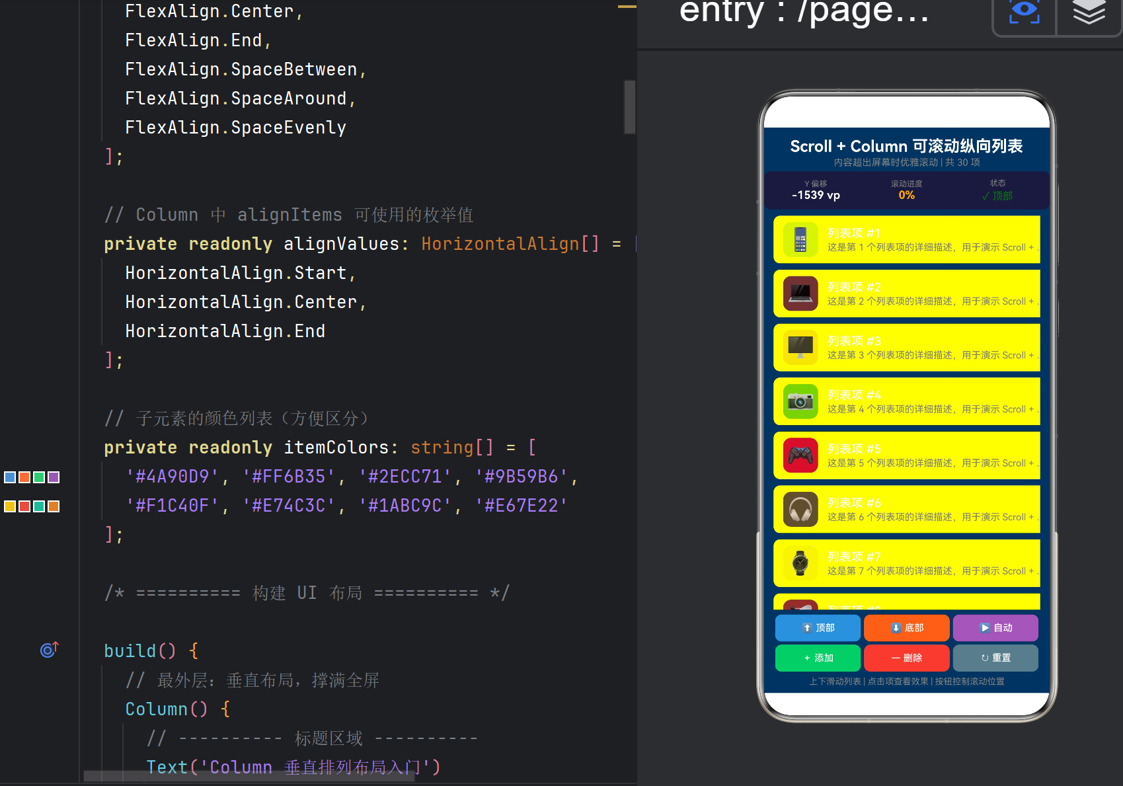Screen dimensions: 1123x786
Task: Click the #E74C3C red gutter color swatch
Action: 24,506
